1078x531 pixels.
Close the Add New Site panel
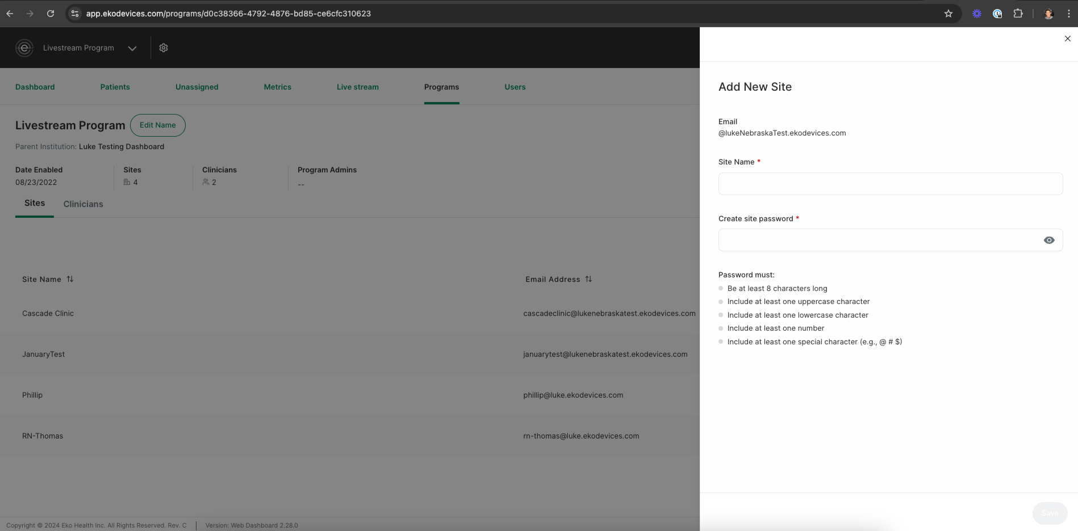pyautogui.click(x=1067, y=39)
